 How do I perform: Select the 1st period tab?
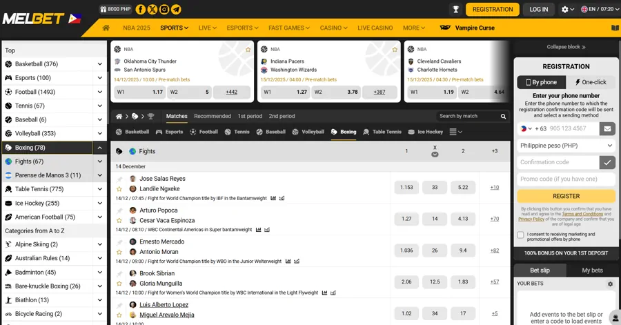pyautogui.click(x=250, y=116)
